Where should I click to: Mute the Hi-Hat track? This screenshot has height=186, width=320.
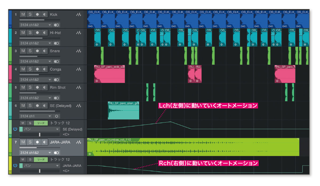pyautogui.click(x=23, y=33)
